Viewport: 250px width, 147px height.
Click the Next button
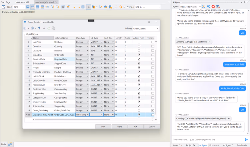point(120,127)
